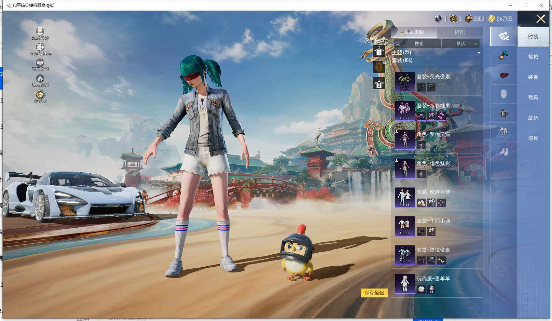Click the gold-ring black coin currency icon
Viewport: 552px width, 321px height.
click(454, 18)
